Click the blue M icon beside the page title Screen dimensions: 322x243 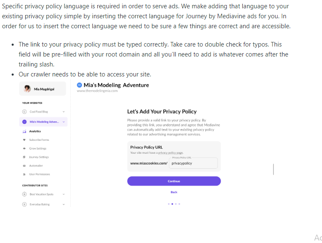80,85
